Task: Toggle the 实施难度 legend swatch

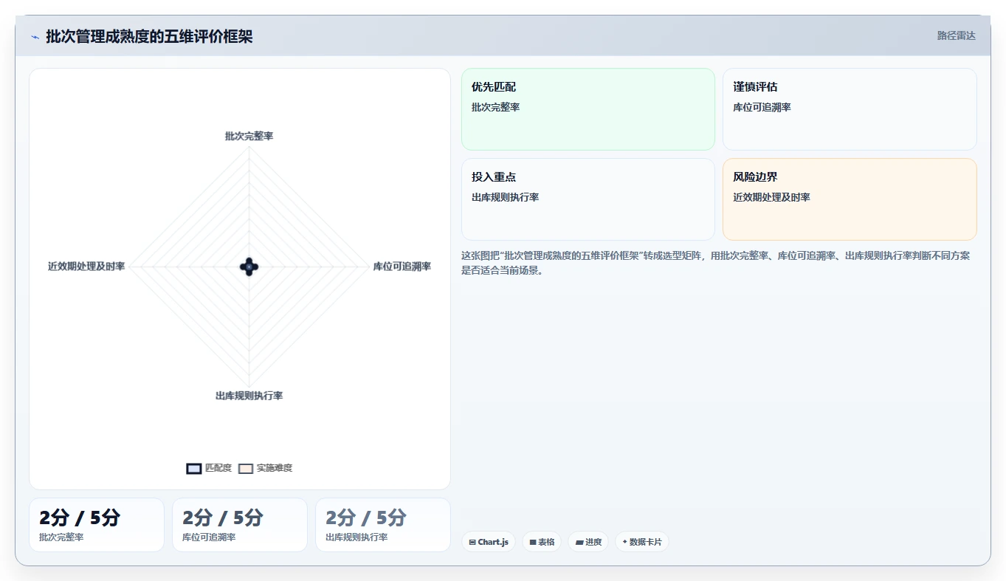Action: click(246, 468)
